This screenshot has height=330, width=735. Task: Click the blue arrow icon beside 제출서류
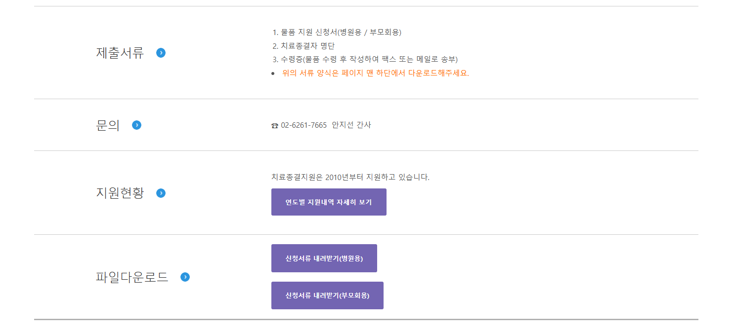pos(161,53)
